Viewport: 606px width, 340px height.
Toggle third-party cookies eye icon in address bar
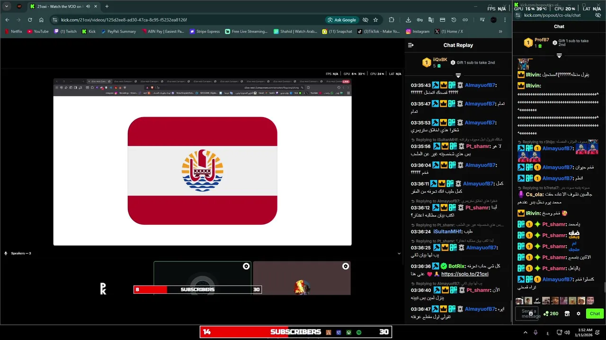pos(365,20)
